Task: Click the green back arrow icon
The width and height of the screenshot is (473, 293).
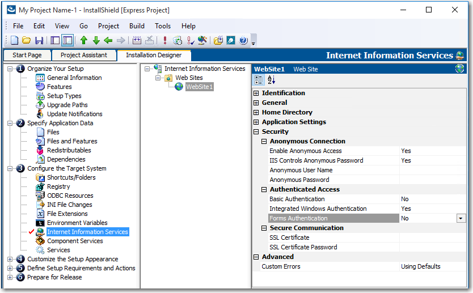Action: point(108,40)
